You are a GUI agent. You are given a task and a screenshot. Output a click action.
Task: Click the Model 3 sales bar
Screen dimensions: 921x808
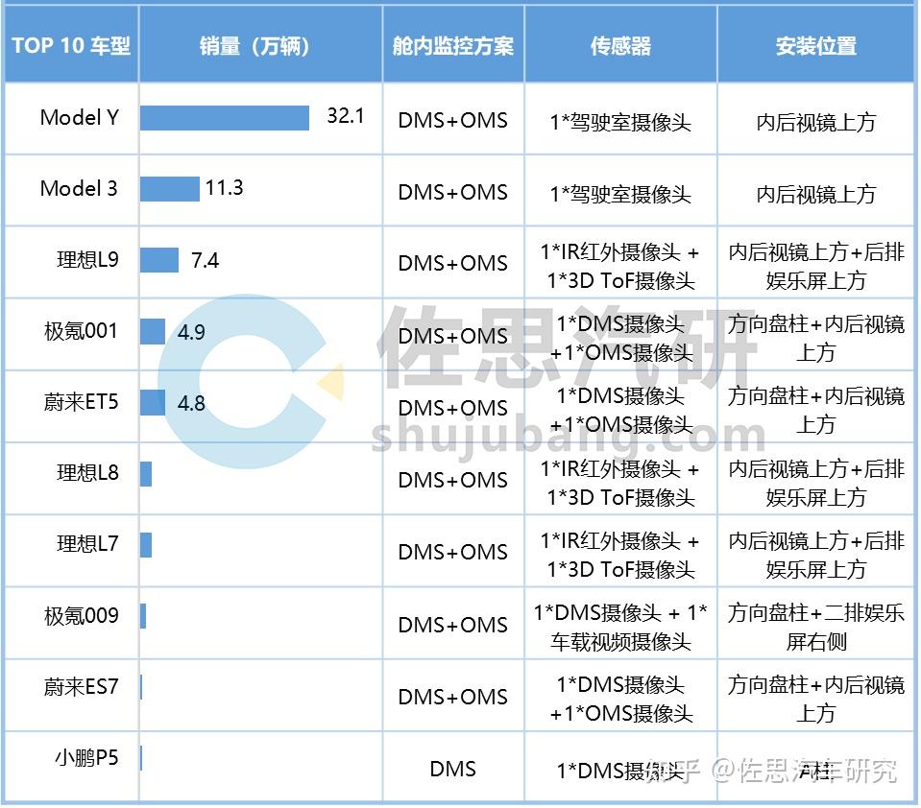point(168,189)
